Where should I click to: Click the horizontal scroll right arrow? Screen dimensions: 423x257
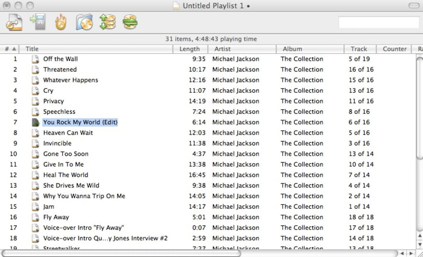click(x=411, y=253)
